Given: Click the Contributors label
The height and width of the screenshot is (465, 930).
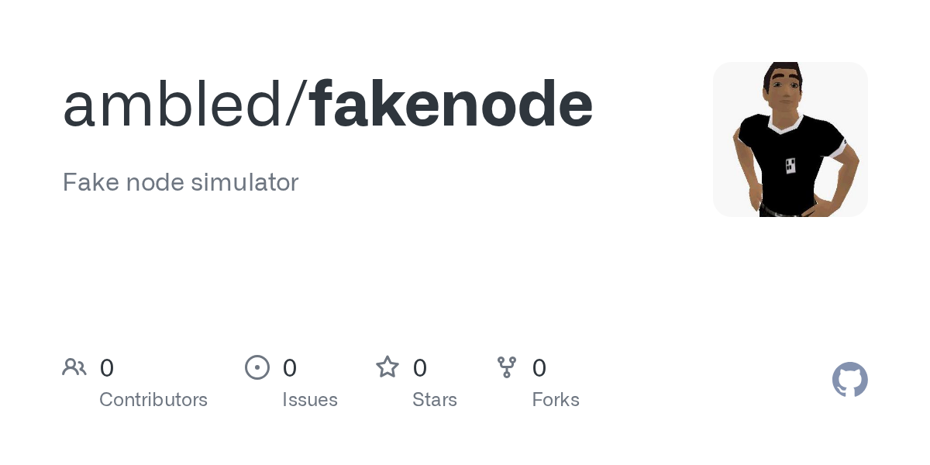Looking at the screenshot, I should tap(153, 400).
